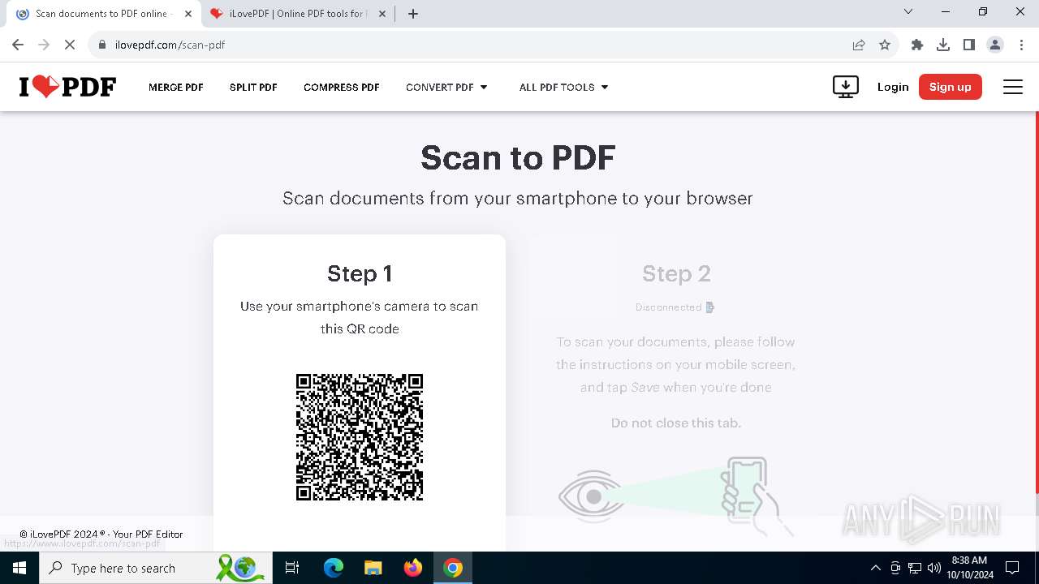Stop loading the page
The image size is (1039, 584).
point(70,45)
